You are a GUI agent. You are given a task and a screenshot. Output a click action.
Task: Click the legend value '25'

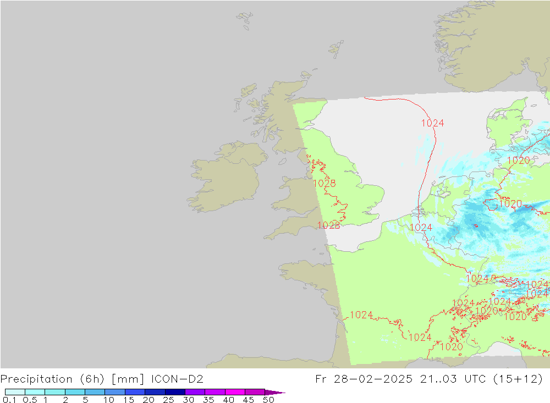click(168, 400)
